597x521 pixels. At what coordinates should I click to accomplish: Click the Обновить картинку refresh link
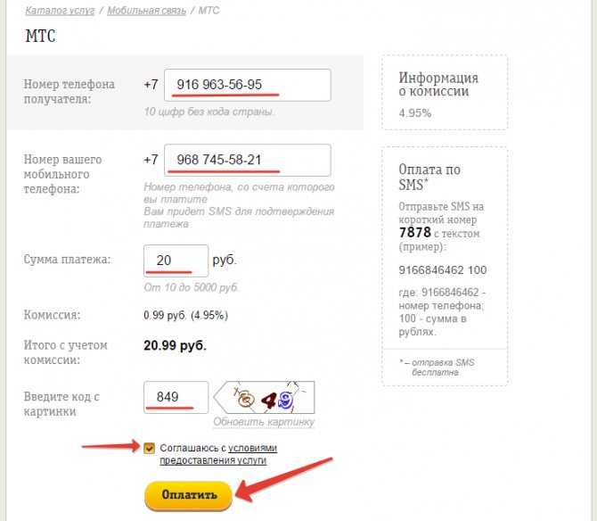click(x=264, y=422)
